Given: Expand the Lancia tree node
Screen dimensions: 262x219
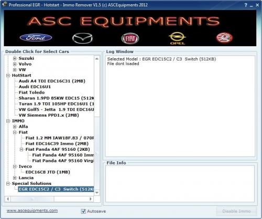Looking at the screenshot, I should pos(15,178).
